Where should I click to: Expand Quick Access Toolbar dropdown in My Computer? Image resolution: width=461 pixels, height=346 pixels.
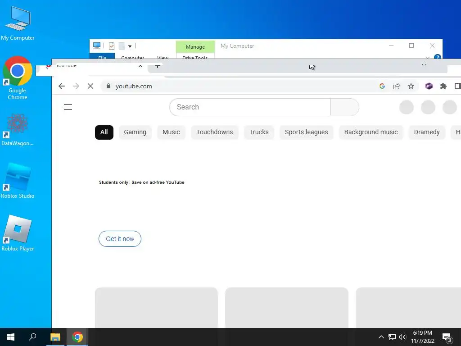pos(130,46)
